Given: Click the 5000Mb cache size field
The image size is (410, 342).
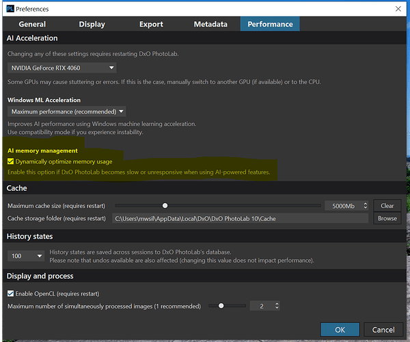Looking at the screenshot, I should coord(343,206).
